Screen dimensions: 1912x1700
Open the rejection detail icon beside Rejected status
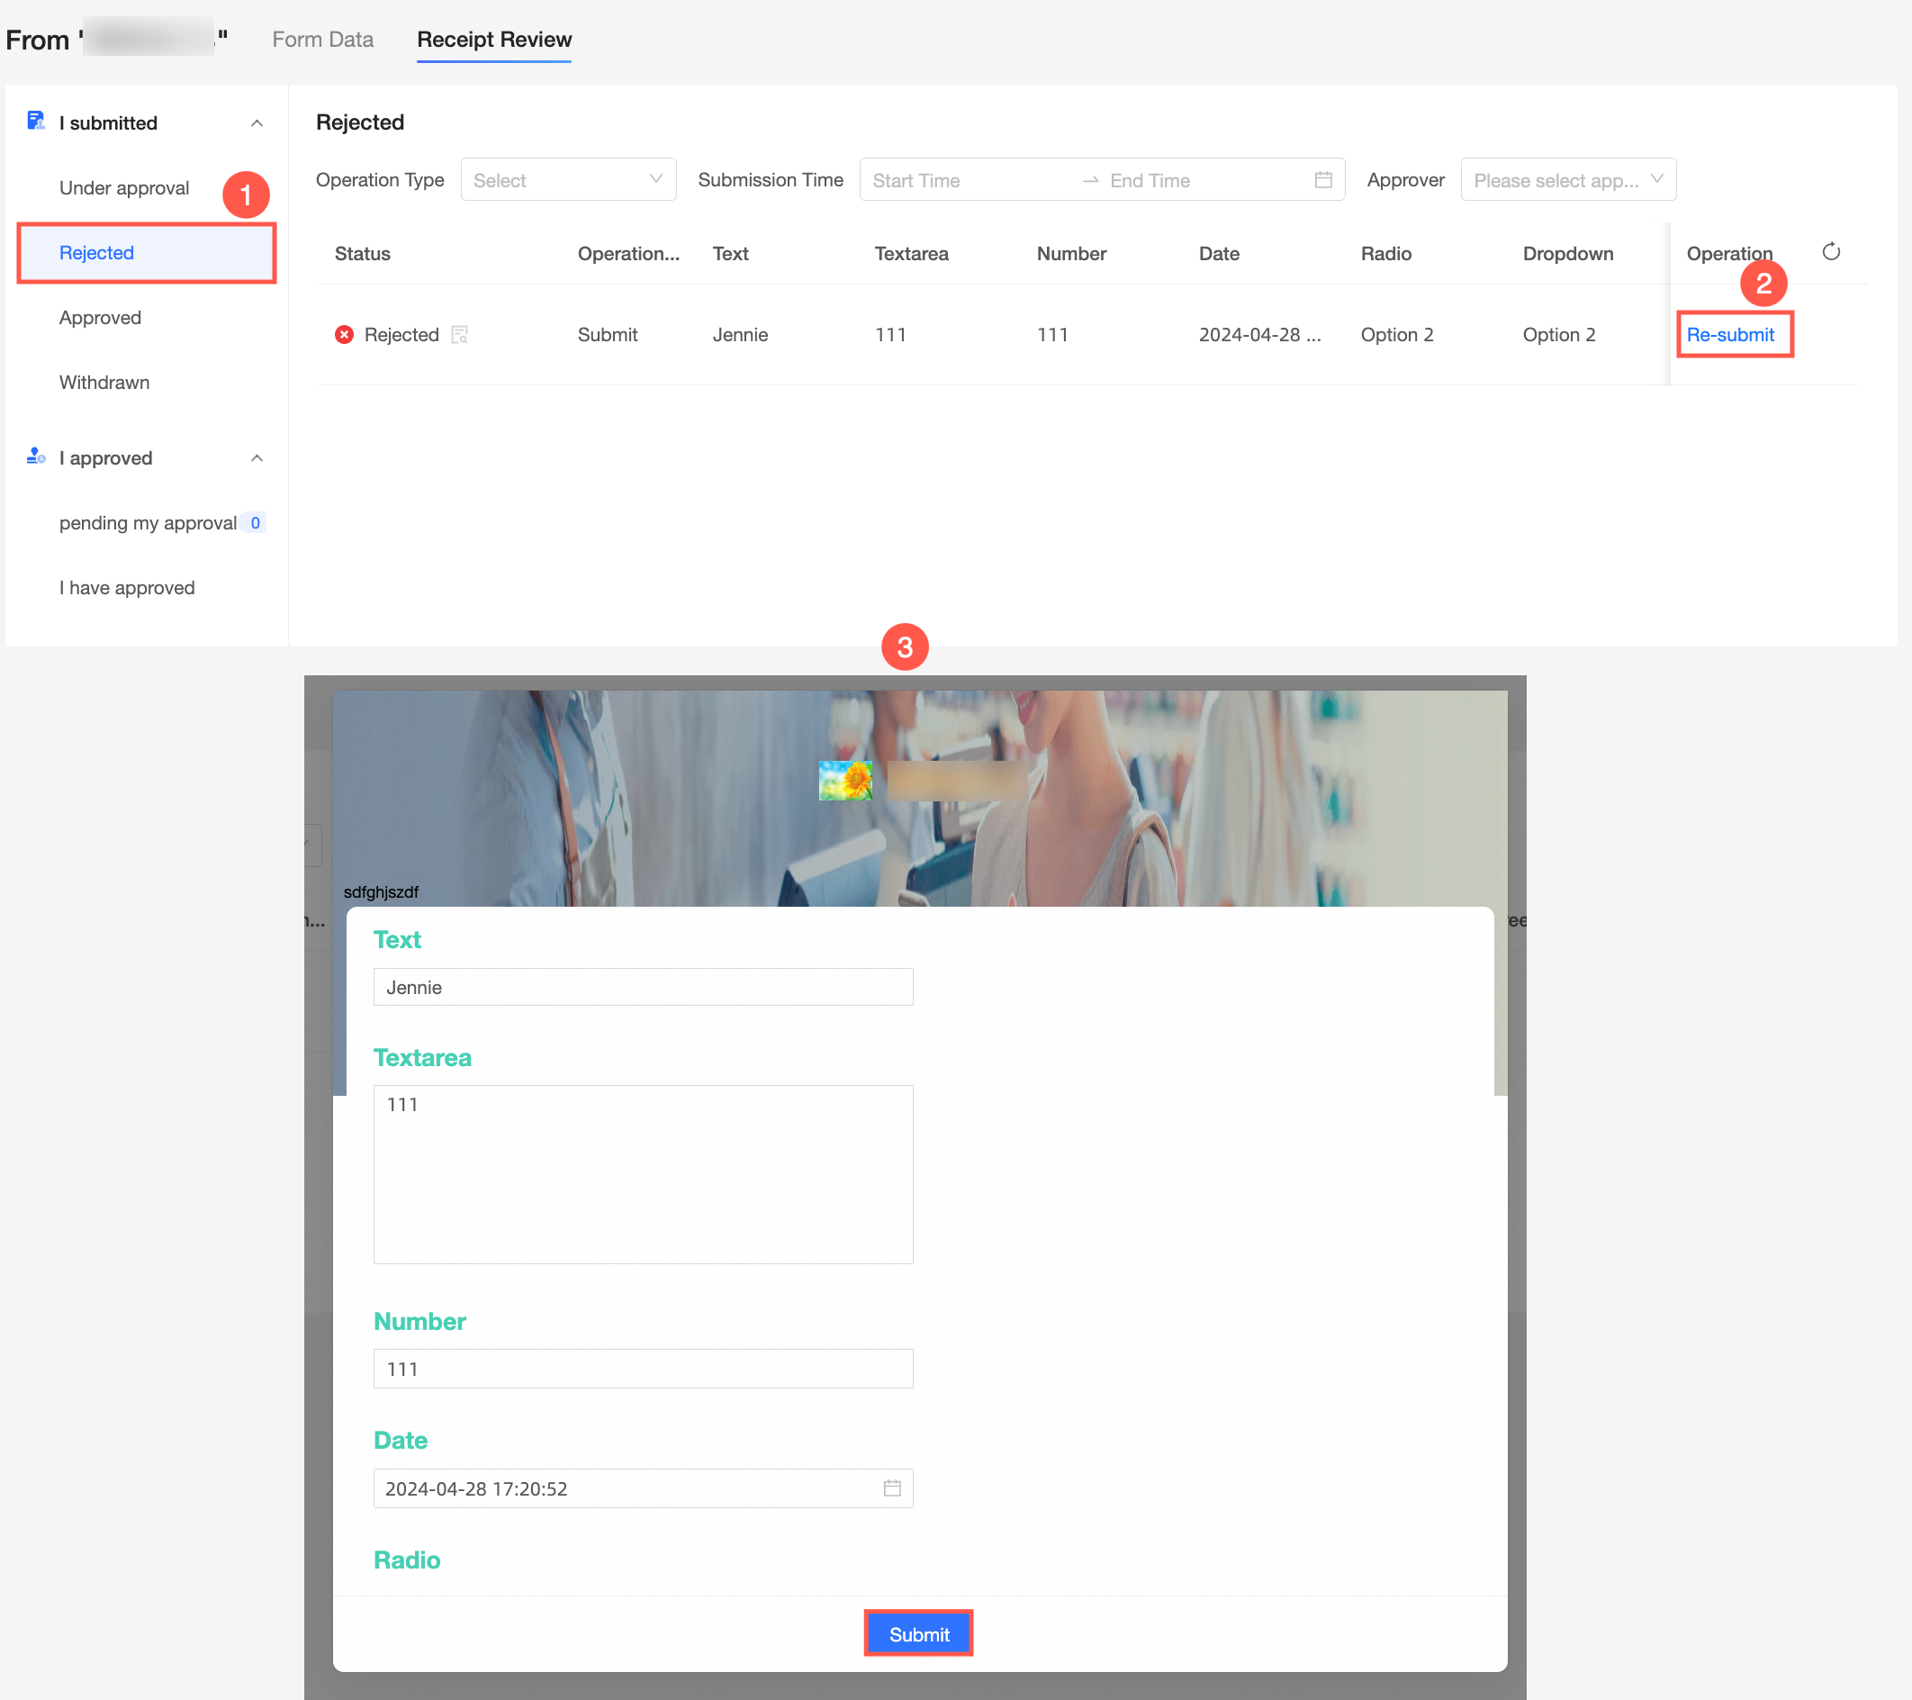click(x=459, y=335)
